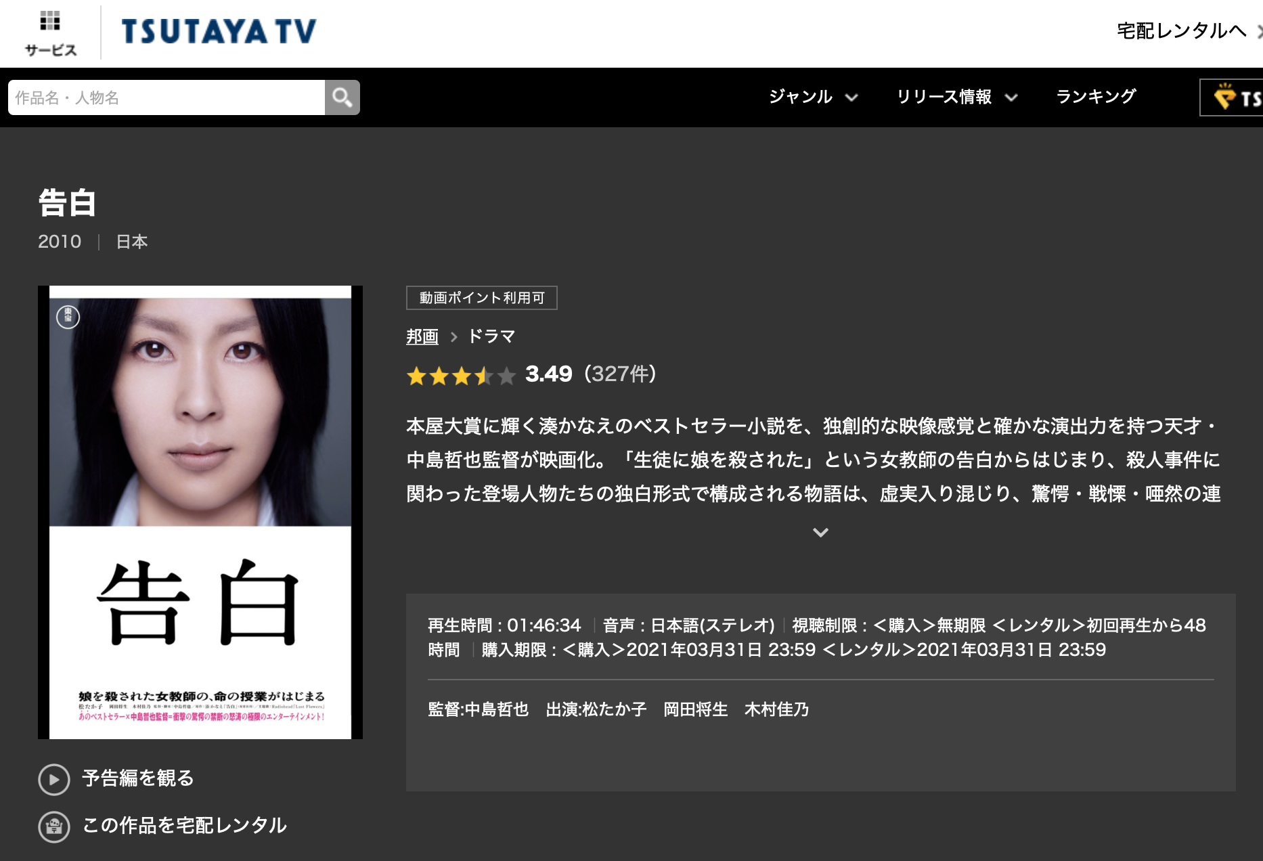Focus the 作品名・人物名 search field
Screen dimensions: 1263x861
click(x=167, y=97)
